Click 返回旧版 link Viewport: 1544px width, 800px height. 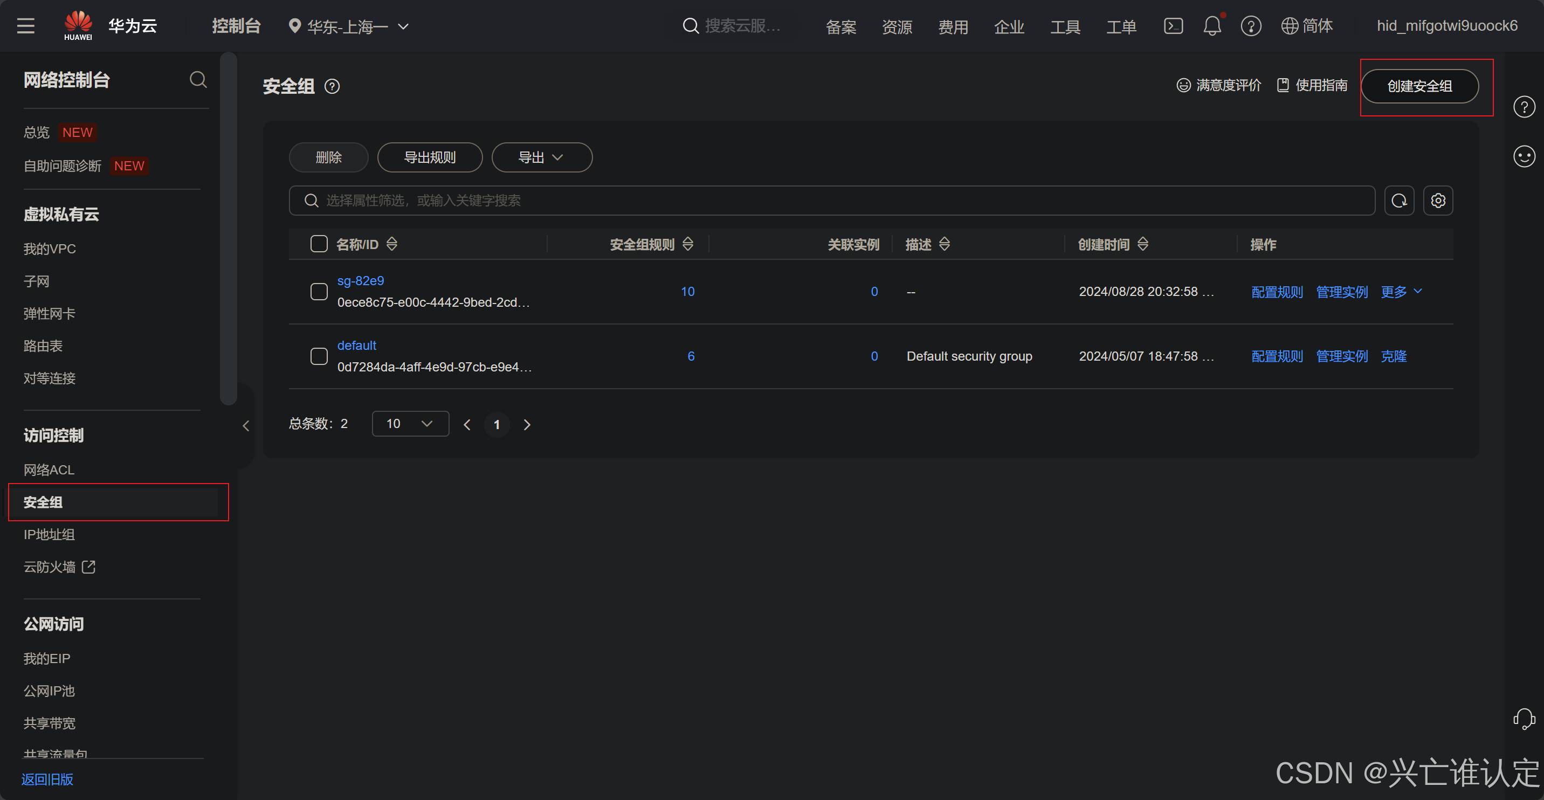pos(47,779)
